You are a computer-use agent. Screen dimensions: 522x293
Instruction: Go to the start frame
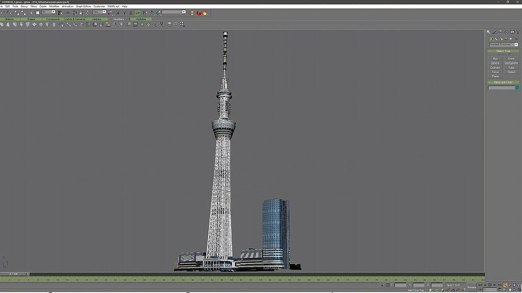pos(480,285)
